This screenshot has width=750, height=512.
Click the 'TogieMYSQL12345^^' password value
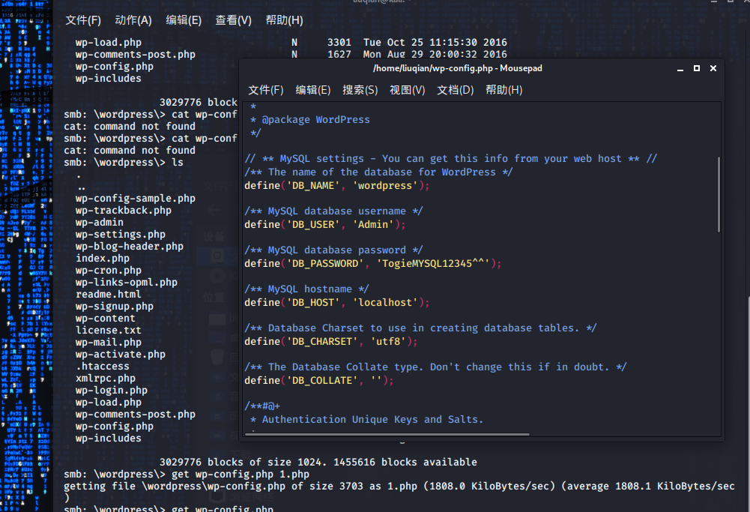pyautogui.click(x=433, y=264)
